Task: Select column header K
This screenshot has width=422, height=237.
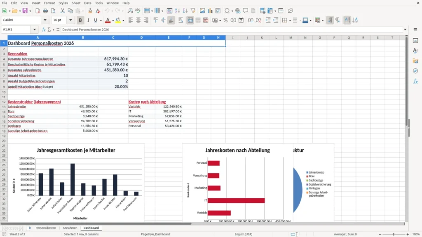Action: click(x=262, y=37)
